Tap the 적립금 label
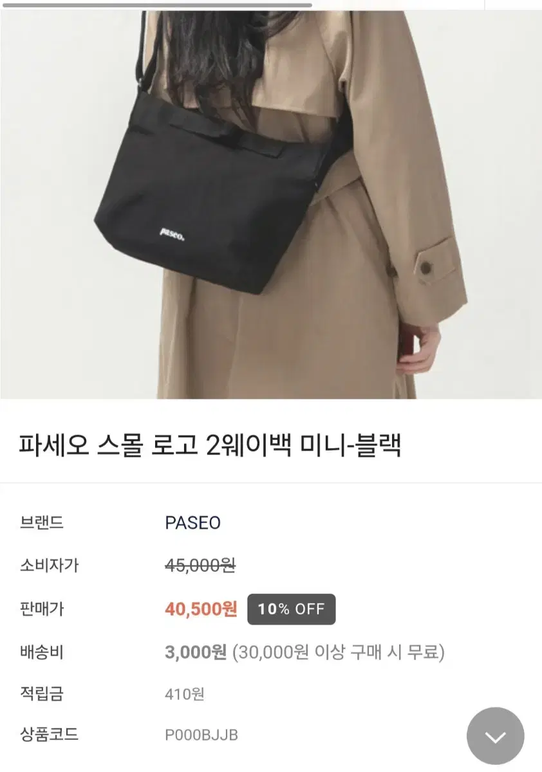Viewport: 542px width, 772px height. (42, 694)
